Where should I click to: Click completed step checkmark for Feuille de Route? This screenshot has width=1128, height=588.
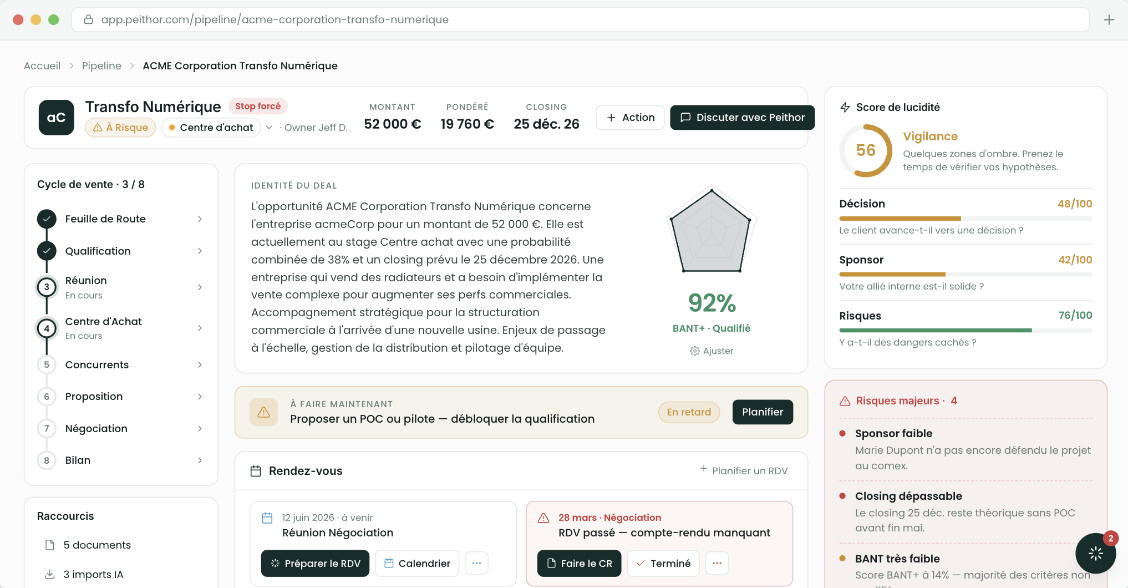point(47,219)
